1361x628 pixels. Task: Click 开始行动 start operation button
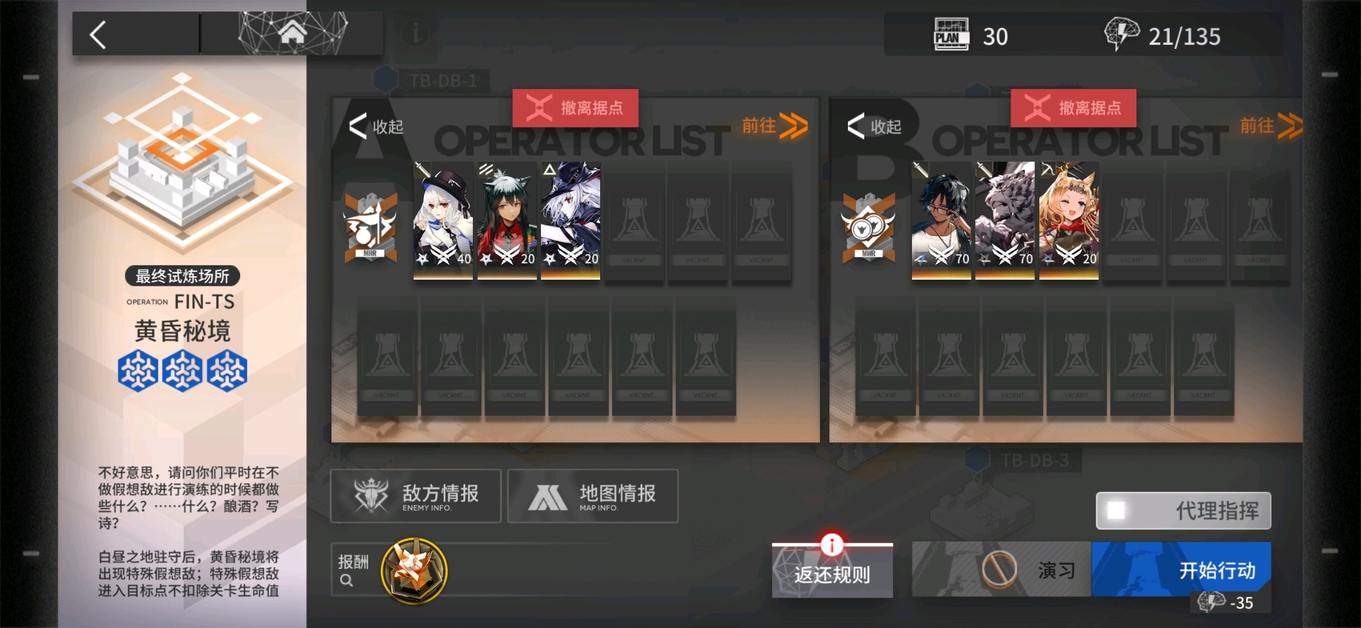point(1181,569)
